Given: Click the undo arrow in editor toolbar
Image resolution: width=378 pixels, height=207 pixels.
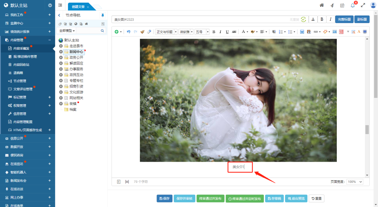Looking at the screenshot, I should coord(129,32).
